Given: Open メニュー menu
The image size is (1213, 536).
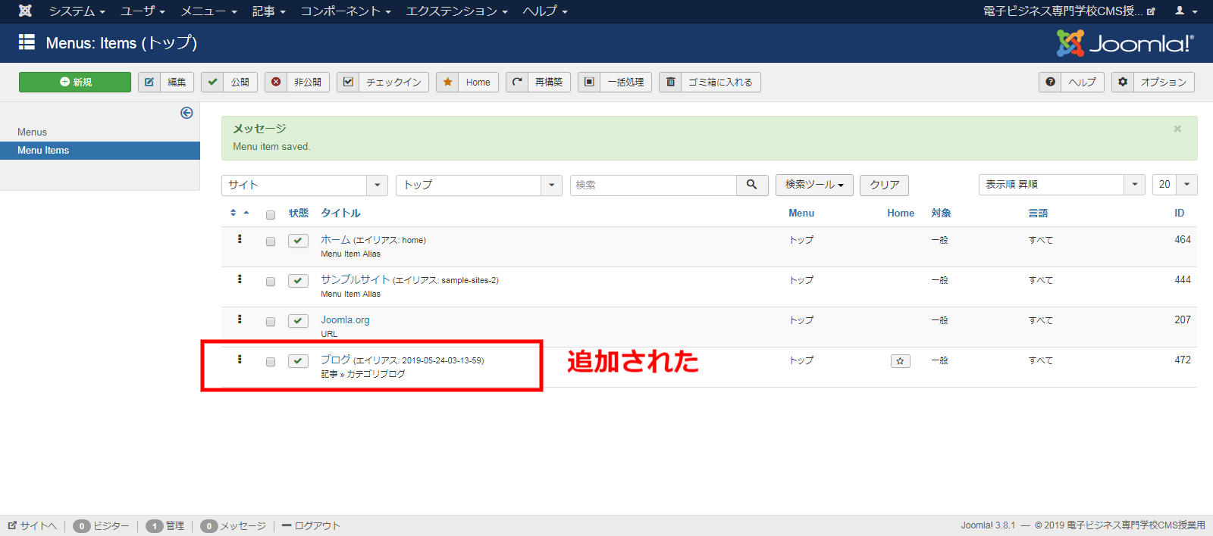Looking at the screenshot, I should click(x=208, y=11).
